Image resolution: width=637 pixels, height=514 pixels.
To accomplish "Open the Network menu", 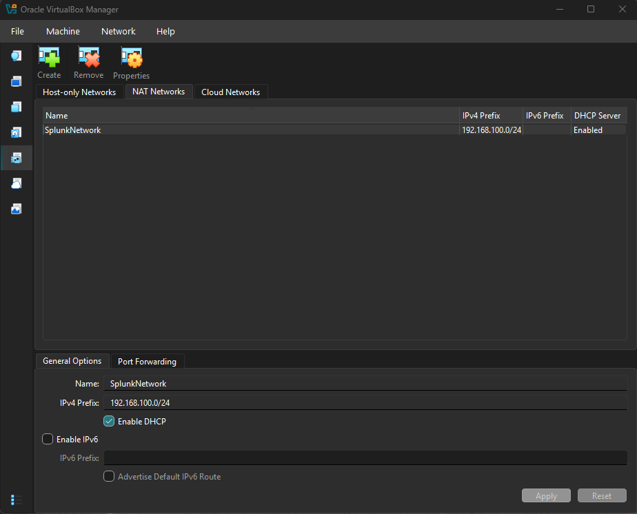I will click(x=118, y=31).
